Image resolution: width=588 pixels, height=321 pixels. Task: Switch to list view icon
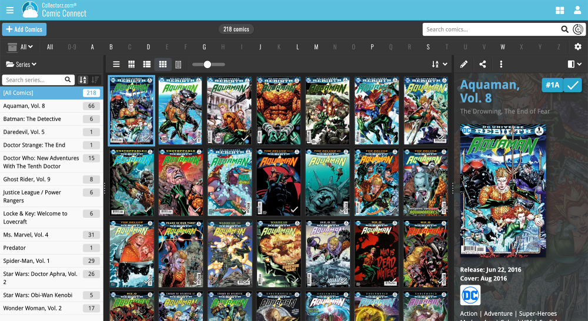click(x=116, y=65)
